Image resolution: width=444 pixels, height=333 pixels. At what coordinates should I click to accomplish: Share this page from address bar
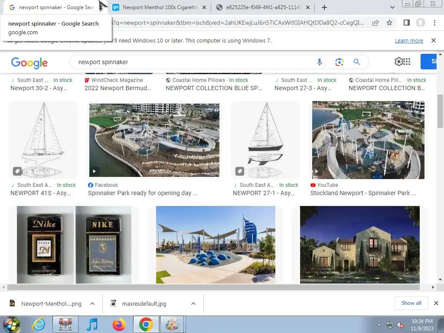pyautogui.click(x=375, y=23)
